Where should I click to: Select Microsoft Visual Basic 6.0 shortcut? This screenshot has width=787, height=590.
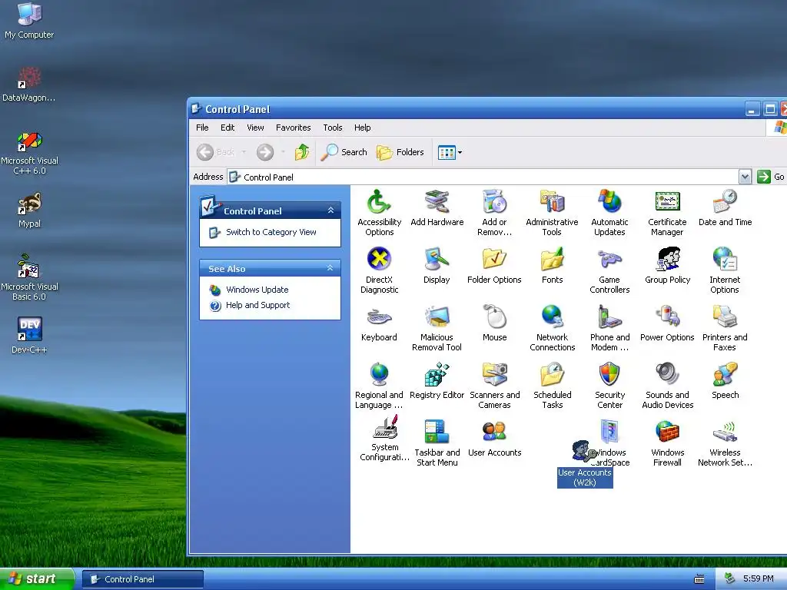coord(29,277)
